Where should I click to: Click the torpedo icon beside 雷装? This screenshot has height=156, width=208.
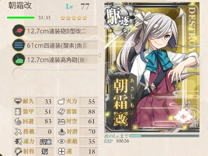coord(61,111)
